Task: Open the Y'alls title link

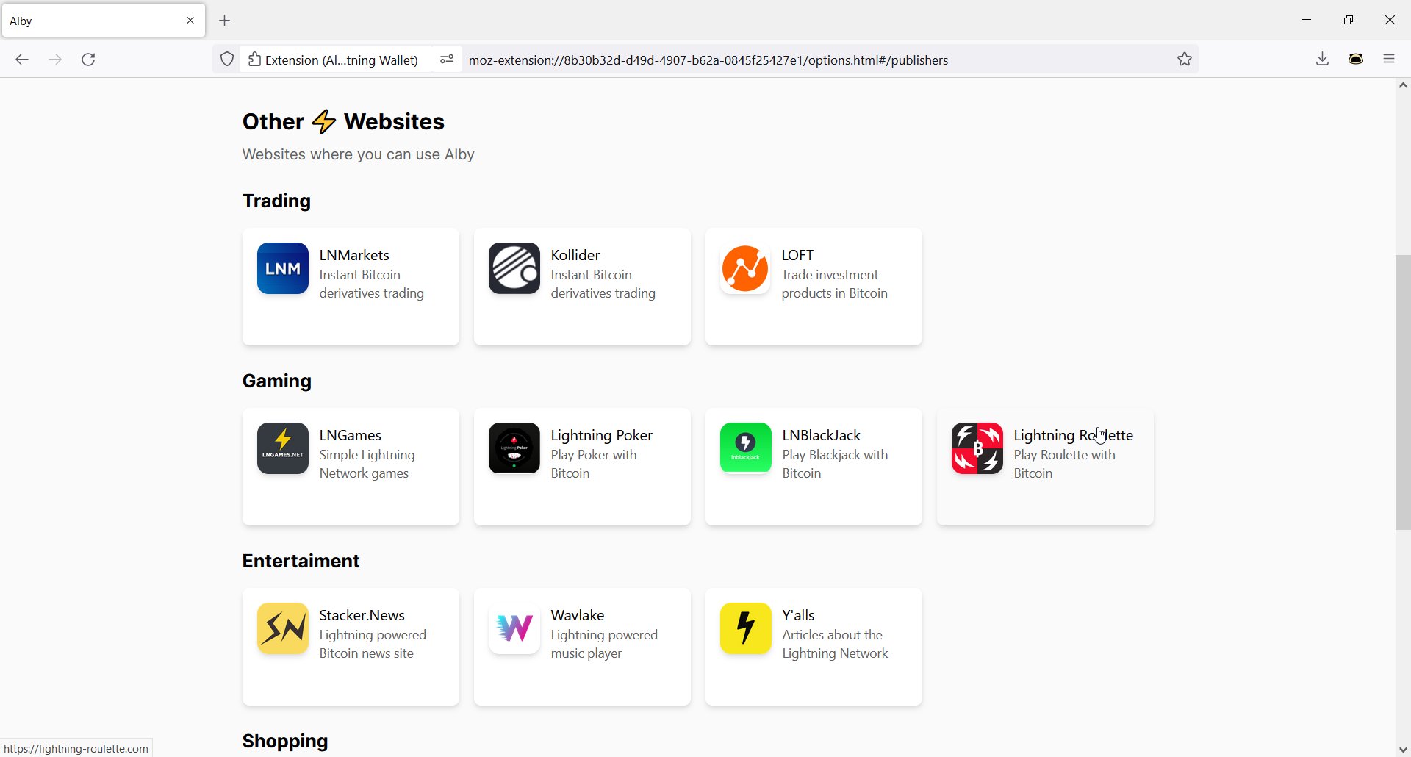Action: pos(799,615)
